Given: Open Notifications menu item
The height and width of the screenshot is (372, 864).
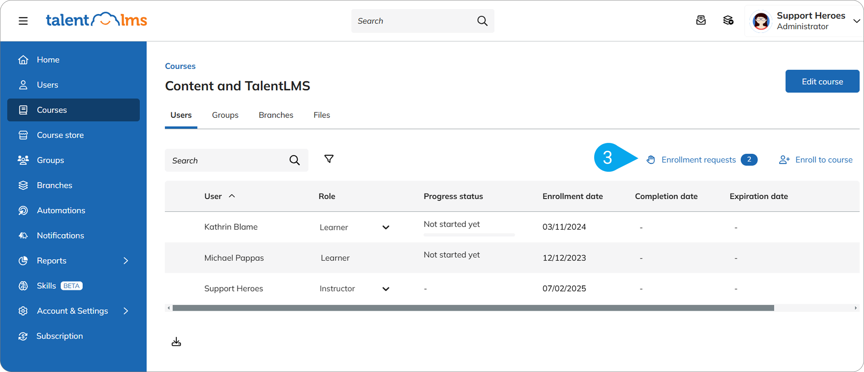Looking at the screenshot, I should tap(60, 235).
